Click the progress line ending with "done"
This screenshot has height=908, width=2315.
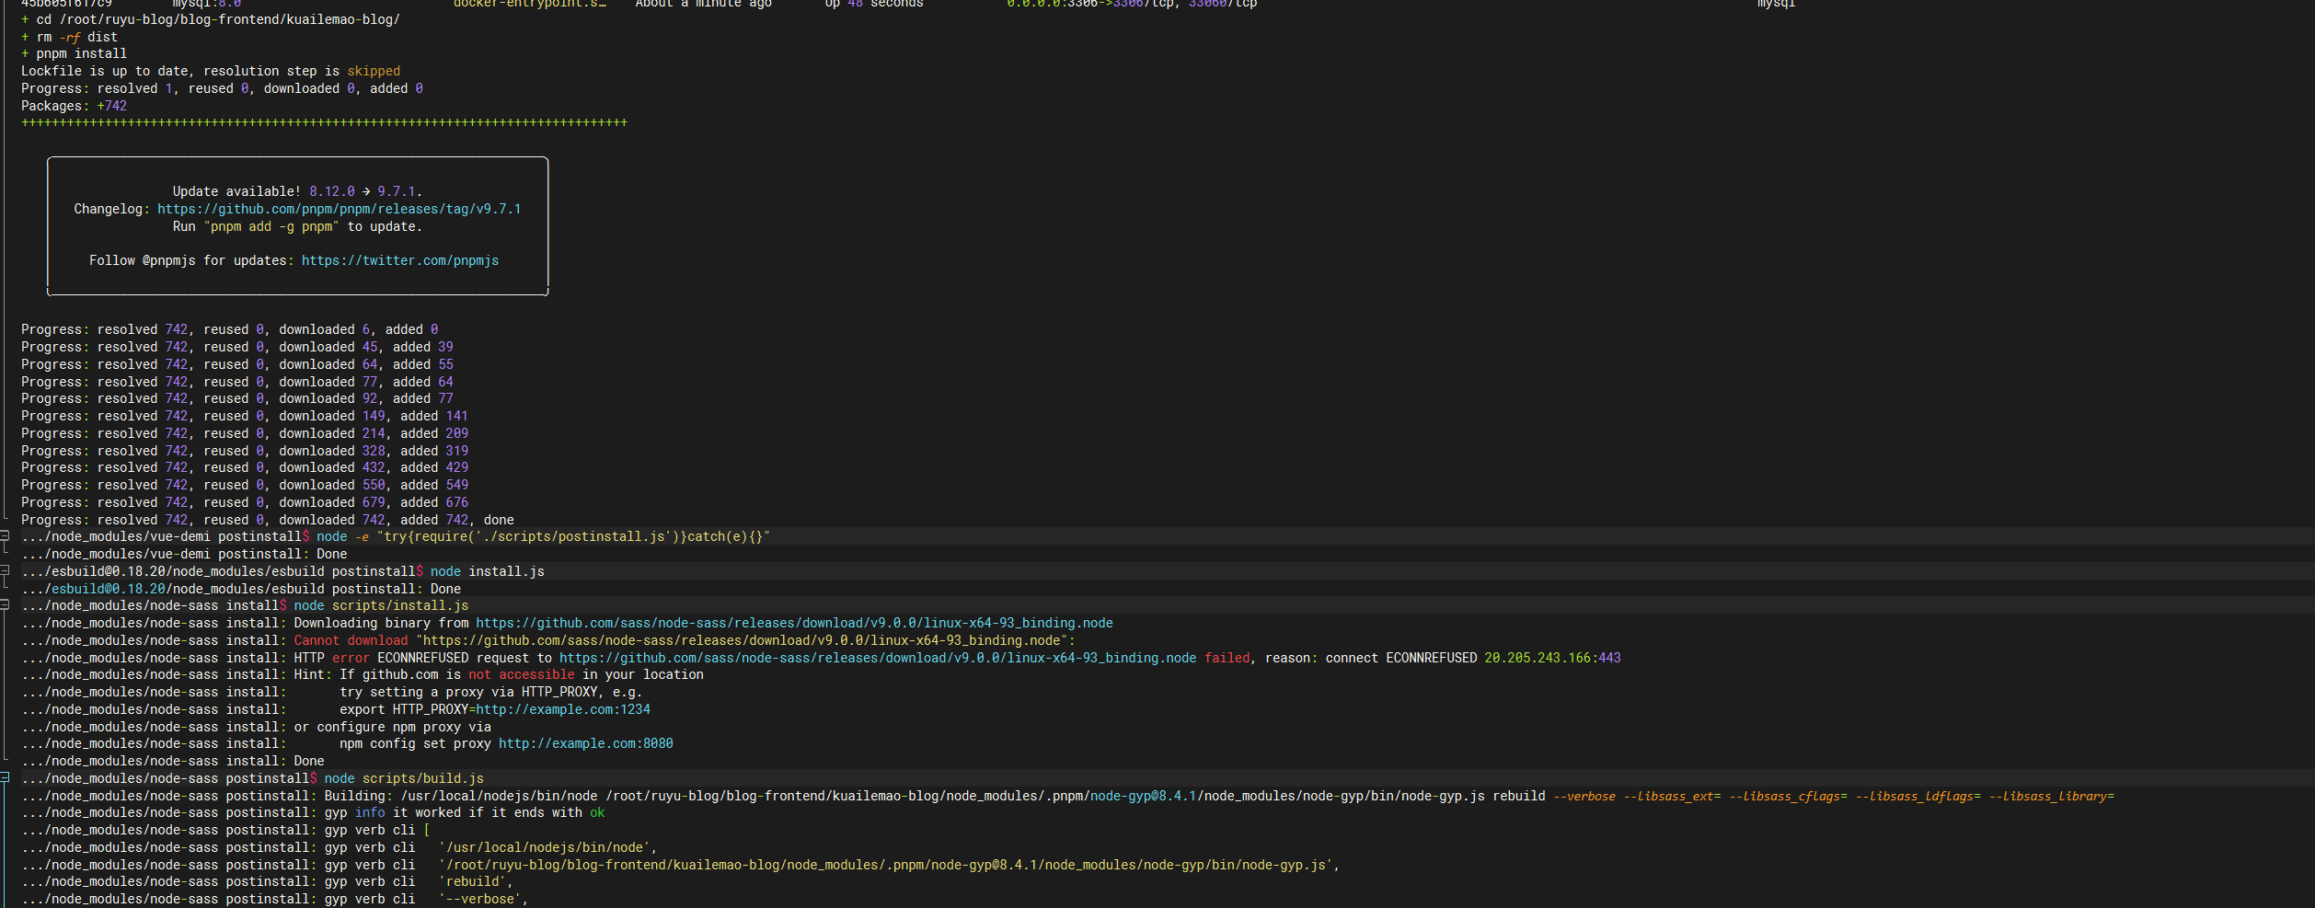tap(268, 520)
